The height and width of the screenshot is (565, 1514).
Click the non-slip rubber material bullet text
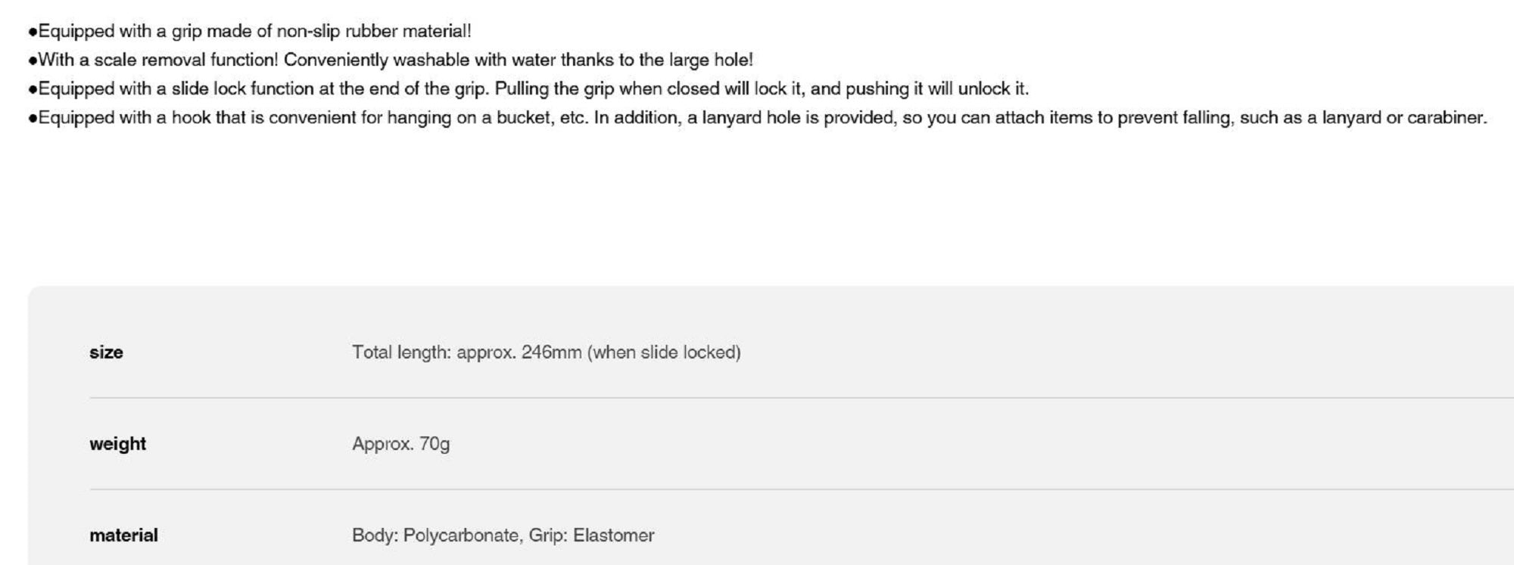tap(254, 31)
